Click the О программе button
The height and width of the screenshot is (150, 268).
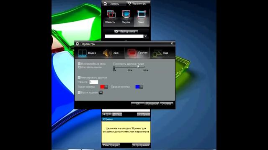141,145
